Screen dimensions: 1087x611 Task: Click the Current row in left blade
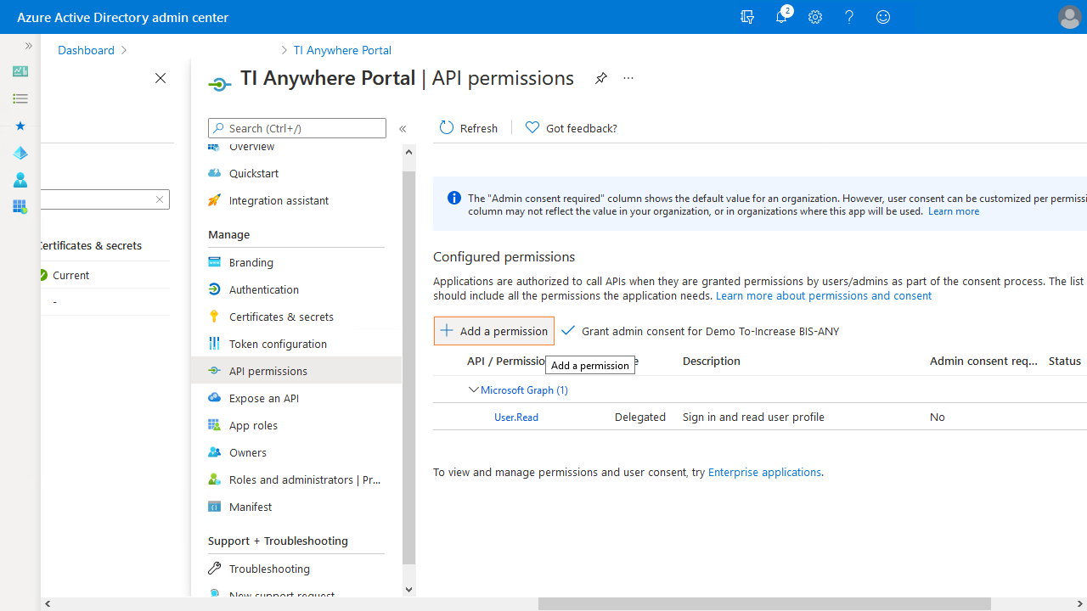tap(105, 275)
